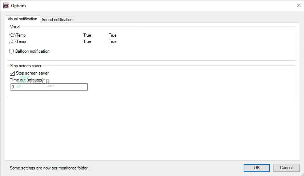Screen dimensions: 304x176
Task: Click first True value in C:\Temp row
Action: pyautogui.click(x=87, y=35)
